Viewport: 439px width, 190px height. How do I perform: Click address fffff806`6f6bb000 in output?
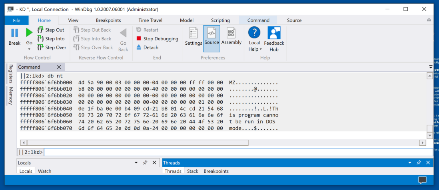coord(46,83)
